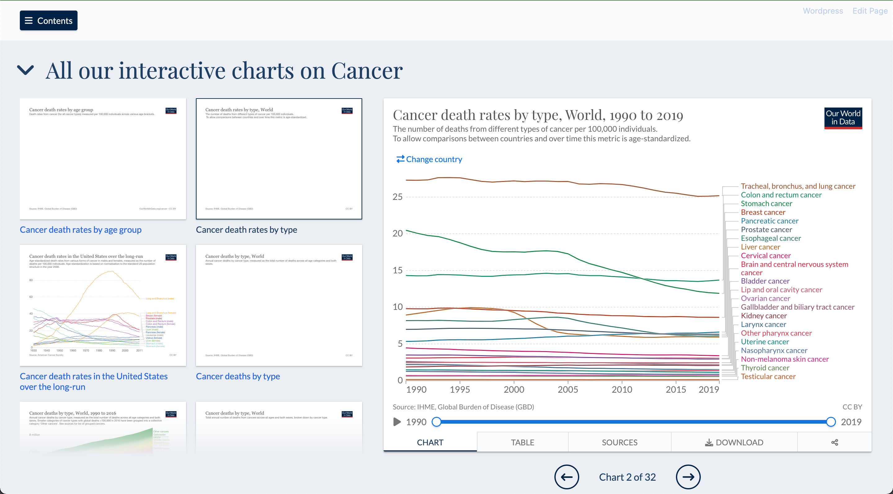Open the Cancer deaths by type chart link
The image size is (893, 494).
point(238,376)
